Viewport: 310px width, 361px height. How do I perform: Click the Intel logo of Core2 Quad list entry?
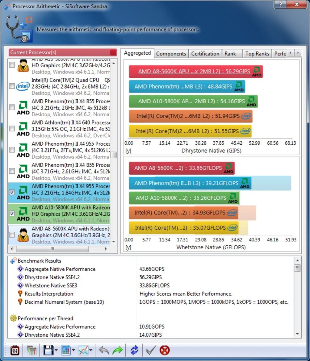[23, 87]
